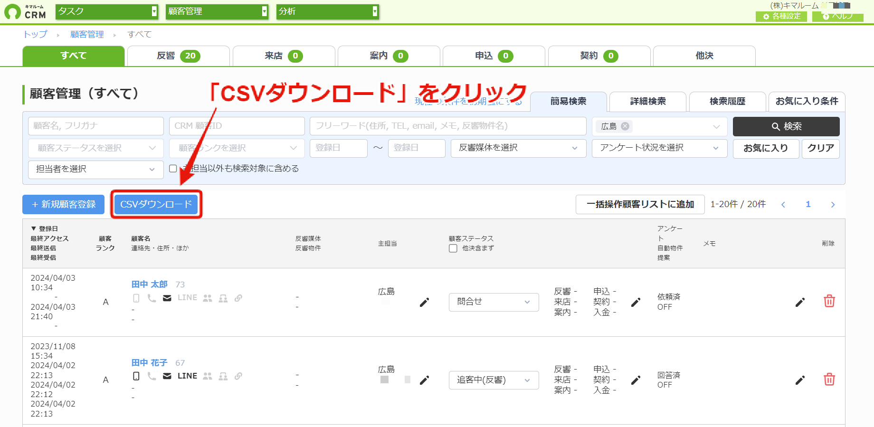
Task: Click LINE icon in 田中 花子 row
Action: click(187, 376)
